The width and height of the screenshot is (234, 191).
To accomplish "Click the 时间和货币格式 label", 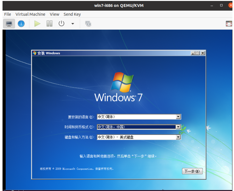I will [x=80, y=127].
